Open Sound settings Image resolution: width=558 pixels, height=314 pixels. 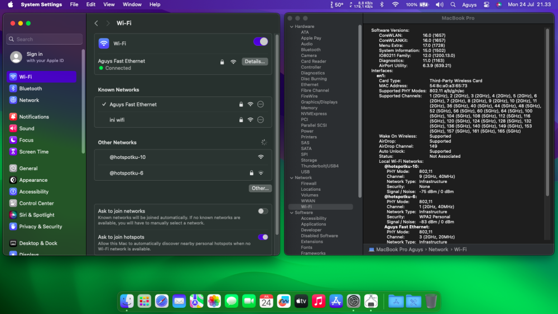tap(41, 128)
